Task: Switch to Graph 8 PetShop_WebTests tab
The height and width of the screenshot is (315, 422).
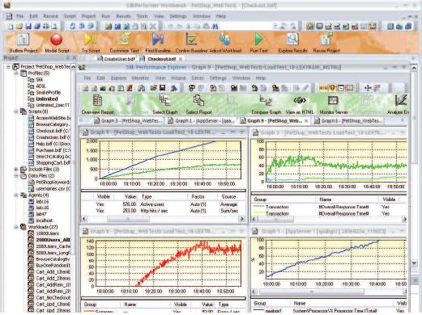Action: click(348, 121)
